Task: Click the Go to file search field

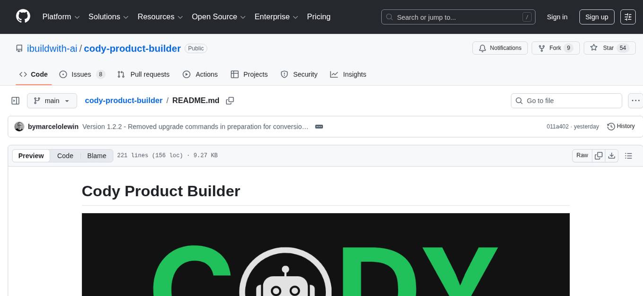Action: pyautogui.click(x=566, y=100)
